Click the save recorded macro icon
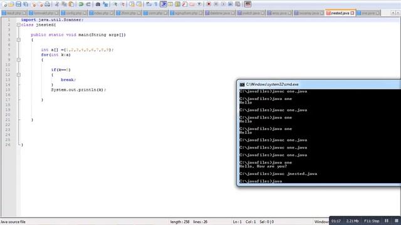The height and width of the screenshot is (225, 401). coord(237,4)
